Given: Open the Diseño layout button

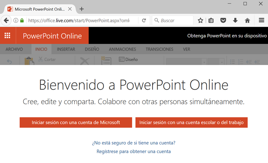Looking at the screenshot, I should (x=128, y=59).
